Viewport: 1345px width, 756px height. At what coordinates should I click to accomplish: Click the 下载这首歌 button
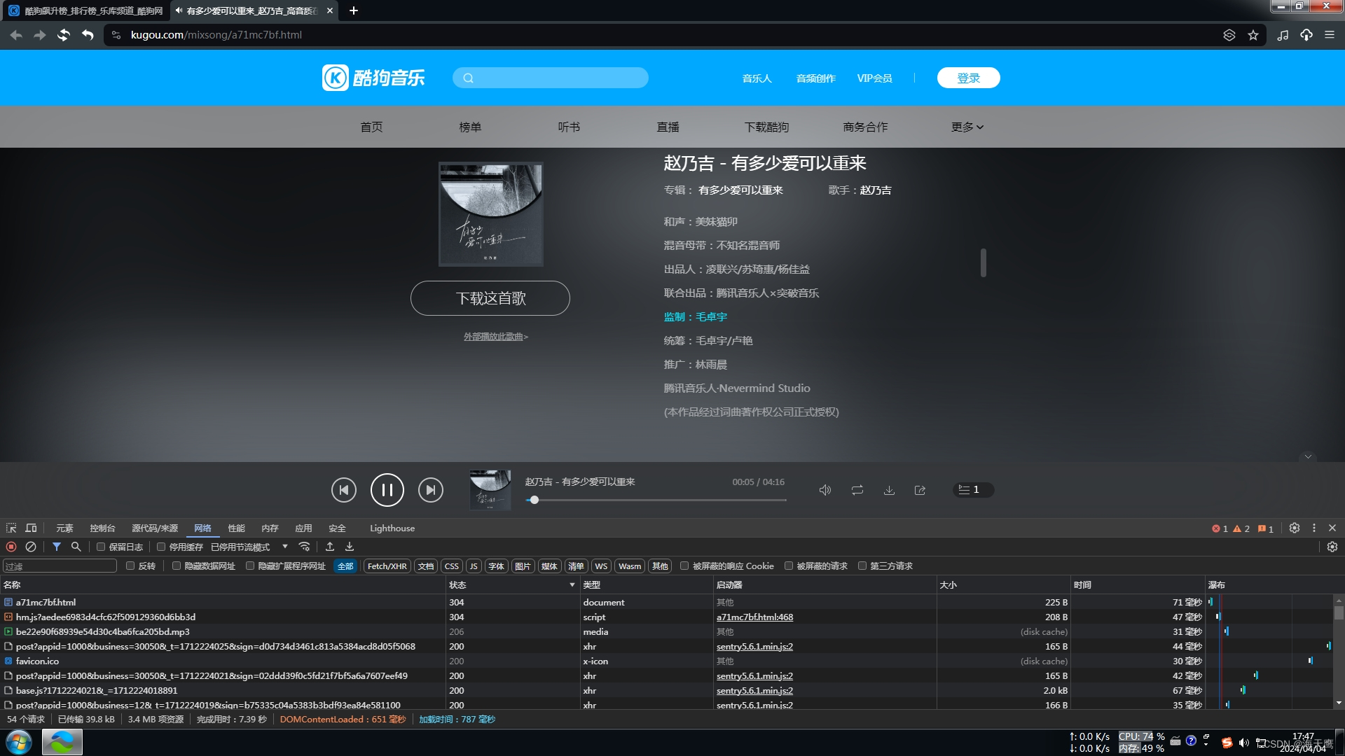click(490, 298)
